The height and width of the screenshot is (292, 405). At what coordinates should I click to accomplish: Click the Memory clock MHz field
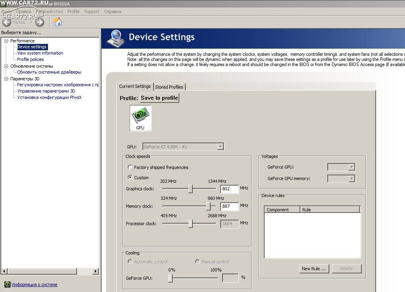[229, 206]
